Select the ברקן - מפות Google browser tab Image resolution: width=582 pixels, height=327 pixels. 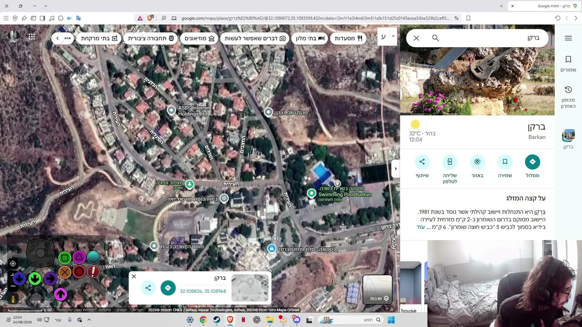(545, 6)
